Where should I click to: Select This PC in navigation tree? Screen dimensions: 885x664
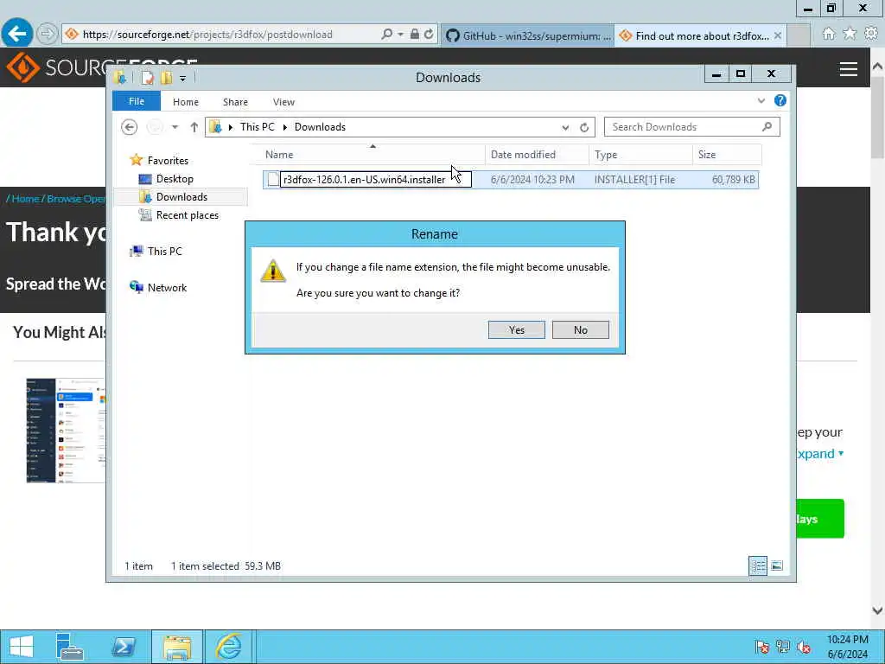click(x=164, y=252)
